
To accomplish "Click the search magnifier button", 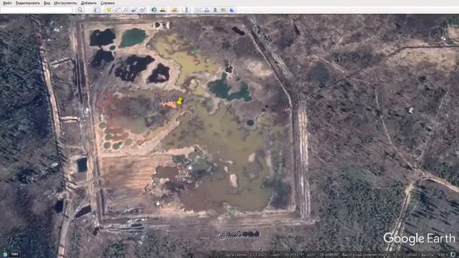I will coord(80,9).
